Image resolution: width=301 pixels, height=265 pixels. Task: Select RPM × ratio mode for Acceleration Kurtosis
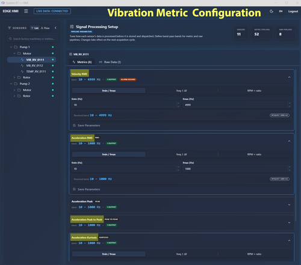(254, 254)
